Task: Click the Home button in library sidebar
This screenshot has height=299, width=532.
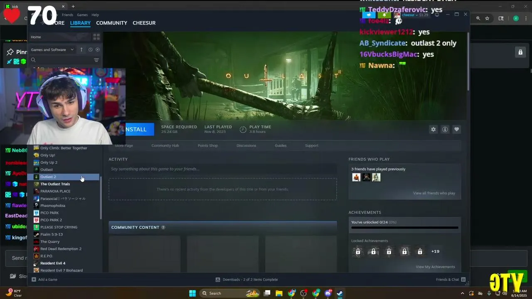Action: tap(59, 37)
